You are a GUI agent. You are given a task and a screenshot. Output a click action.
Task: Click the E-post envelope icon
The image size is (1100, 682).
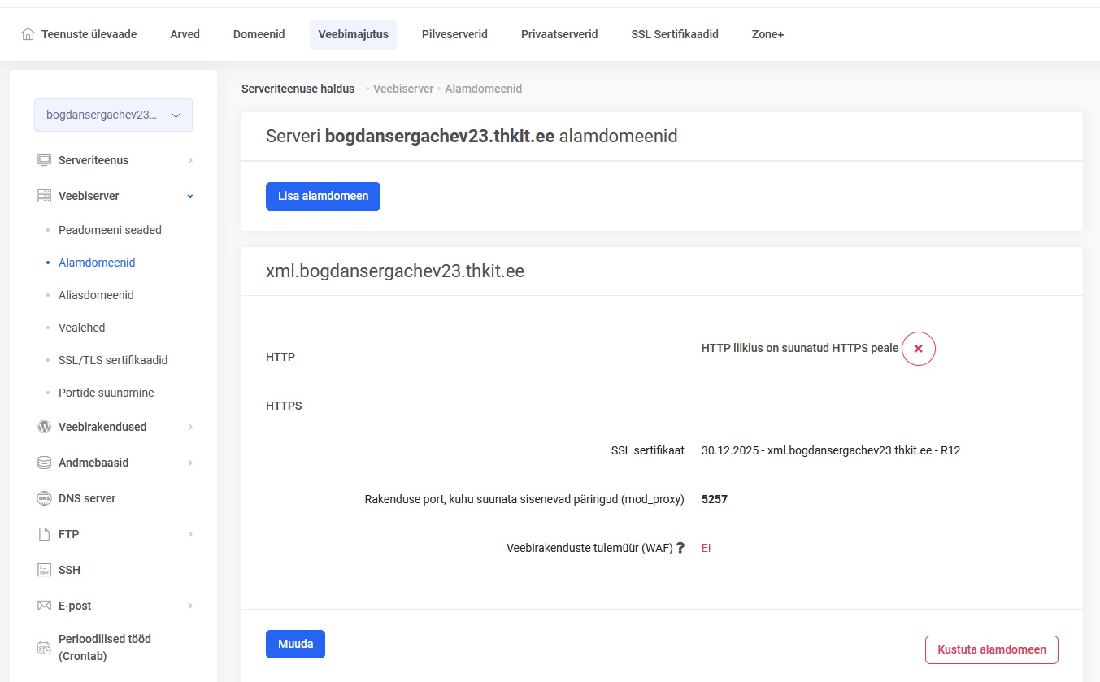coord(44,606)
